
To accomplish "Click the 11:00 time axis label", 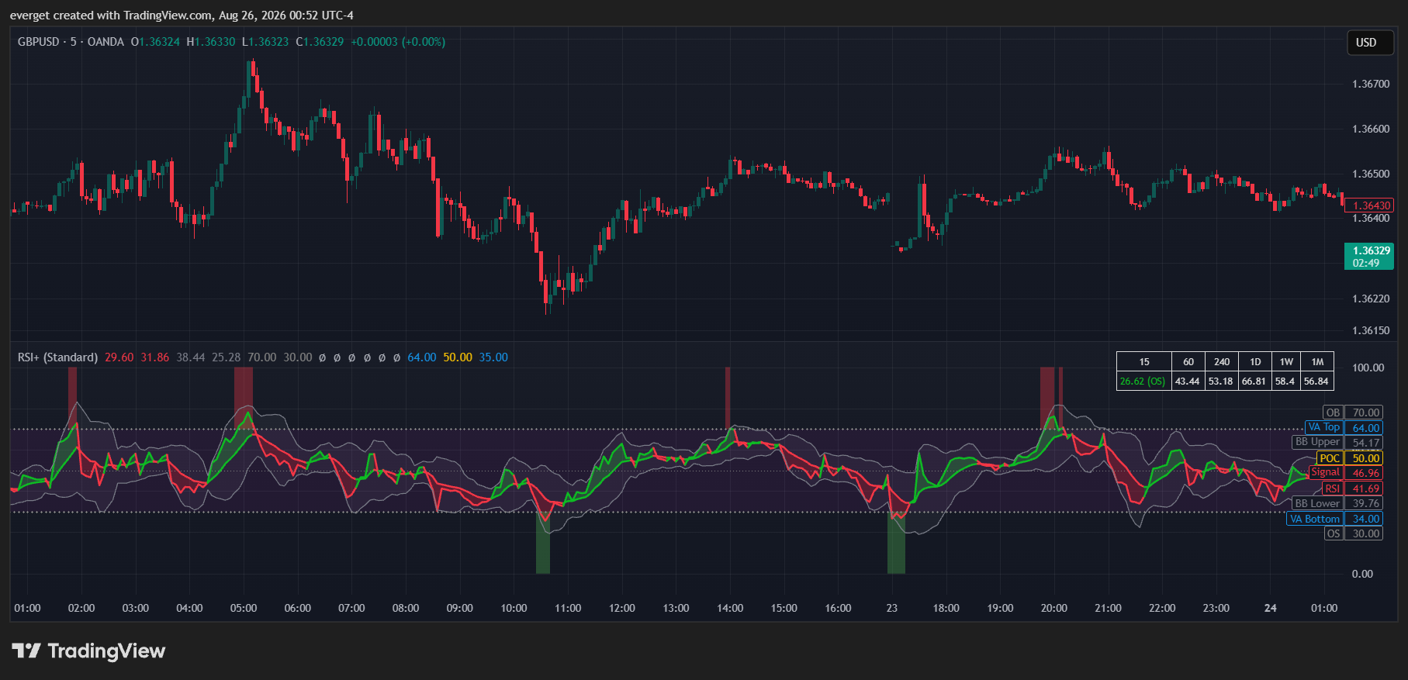I will coord(568,608).
